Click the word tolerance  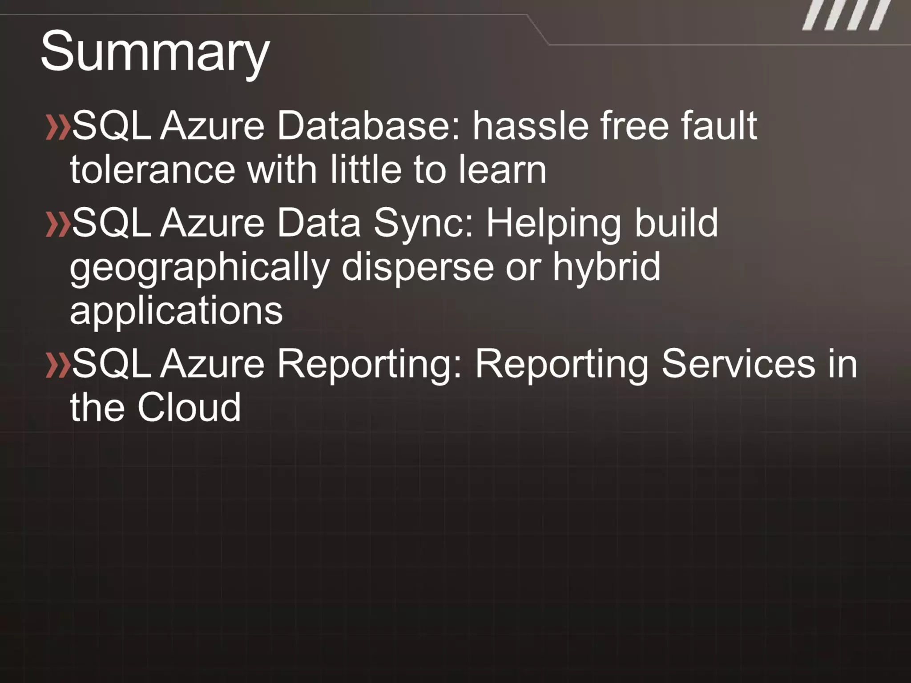click(x=153, y=170)
